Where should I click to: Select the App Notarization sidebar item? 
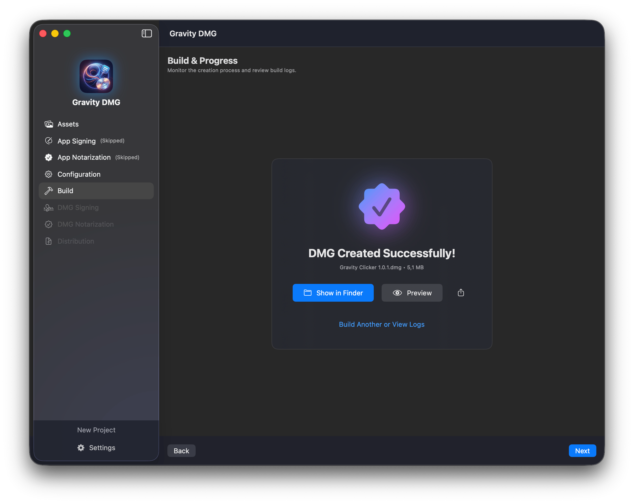(84, 158)
